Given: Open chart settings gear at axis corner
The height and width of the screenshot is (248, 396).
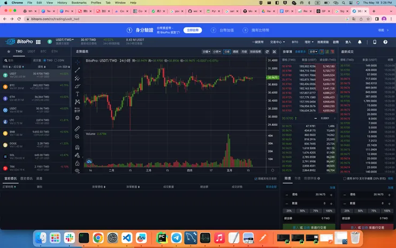Looking at the screenshot, I should coord(272,170).
